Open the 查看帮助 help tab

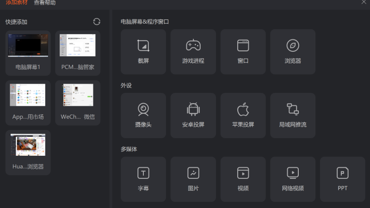coord(45,3)
